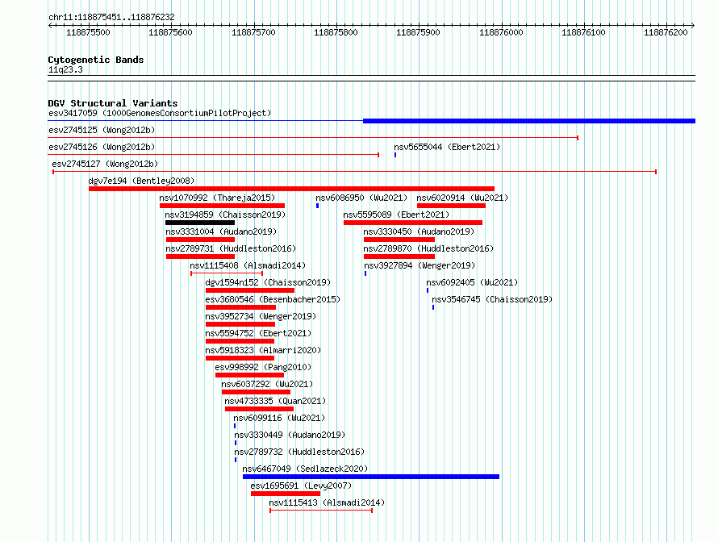Select the red dgv7e194 variant bar

[292, 189]
